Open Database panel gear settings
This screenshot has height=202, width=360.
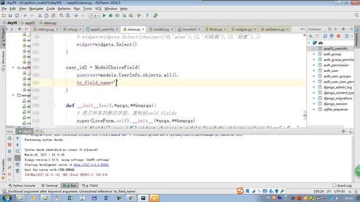tap(344, 29)
